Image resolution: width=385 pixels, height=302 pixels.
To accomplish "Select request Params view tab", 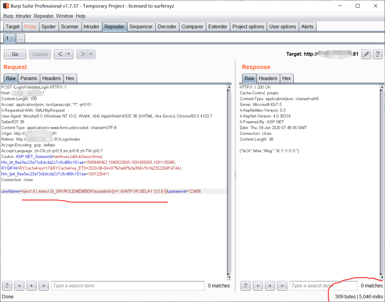I will pos(29,78).
